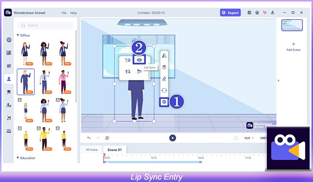Screen dimensions: 313x182
Task: Click the paper plane icon in popup
Action: click(139, 71)
